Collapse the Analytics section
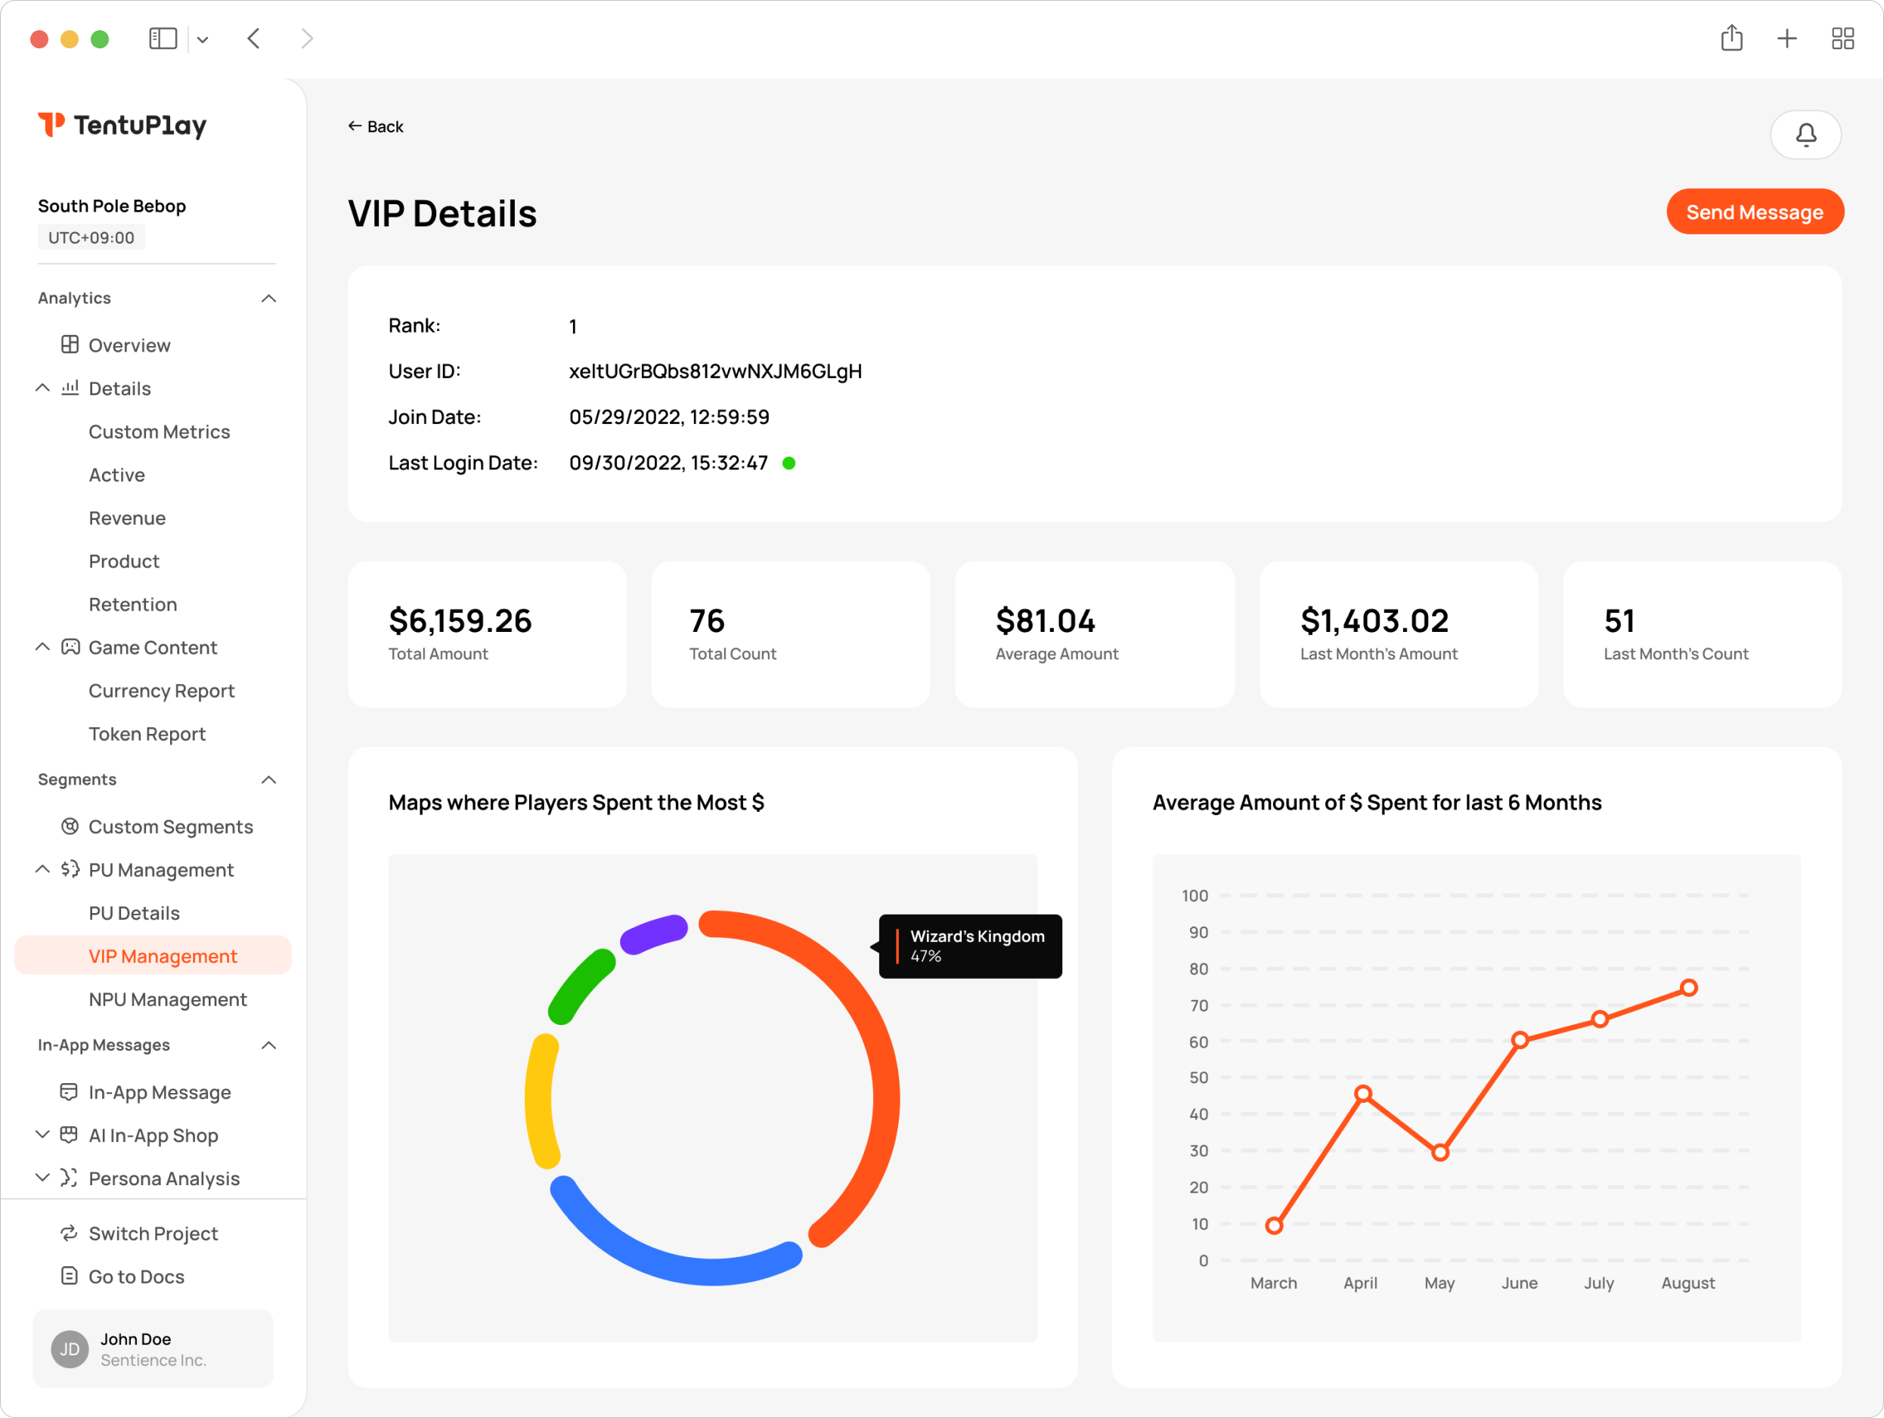Screen dimensions: 1884x1418 [269, 298]
